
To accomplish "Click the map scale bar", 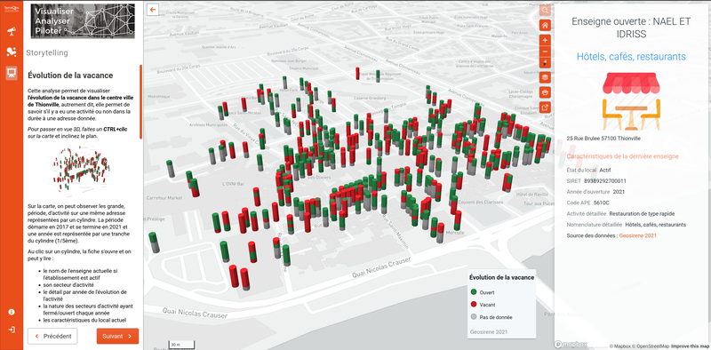I will coord(180,345).
